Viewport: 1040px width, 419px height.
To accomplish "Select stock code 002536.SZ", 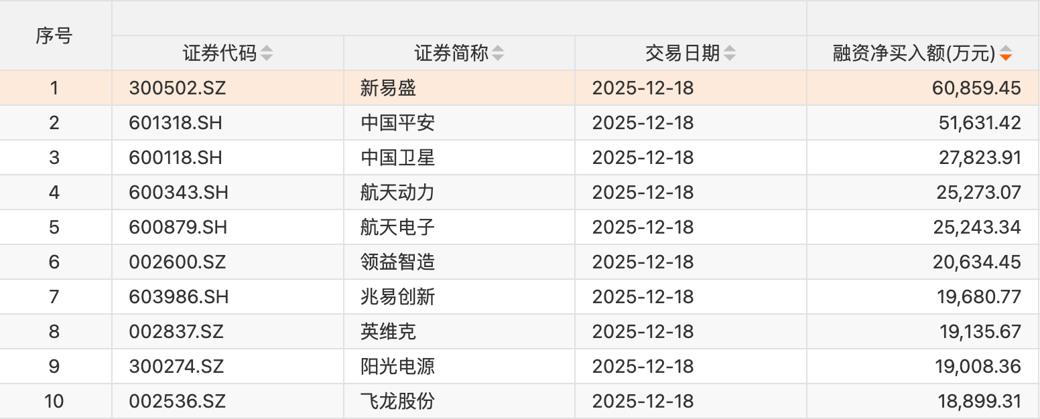I will click(x=178, y=402).
